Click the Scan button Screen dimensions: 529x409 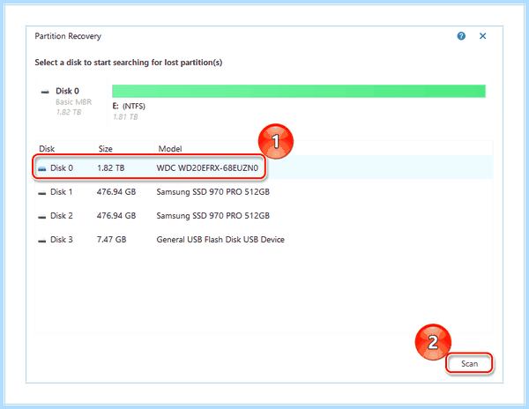click(x=469, y=363)
